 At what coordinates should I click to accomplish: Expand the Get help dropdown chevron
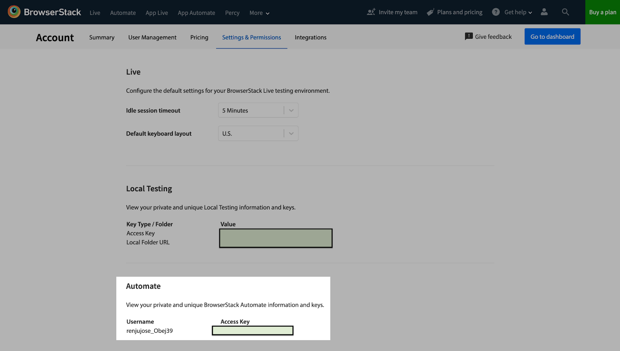pos(530,12)
